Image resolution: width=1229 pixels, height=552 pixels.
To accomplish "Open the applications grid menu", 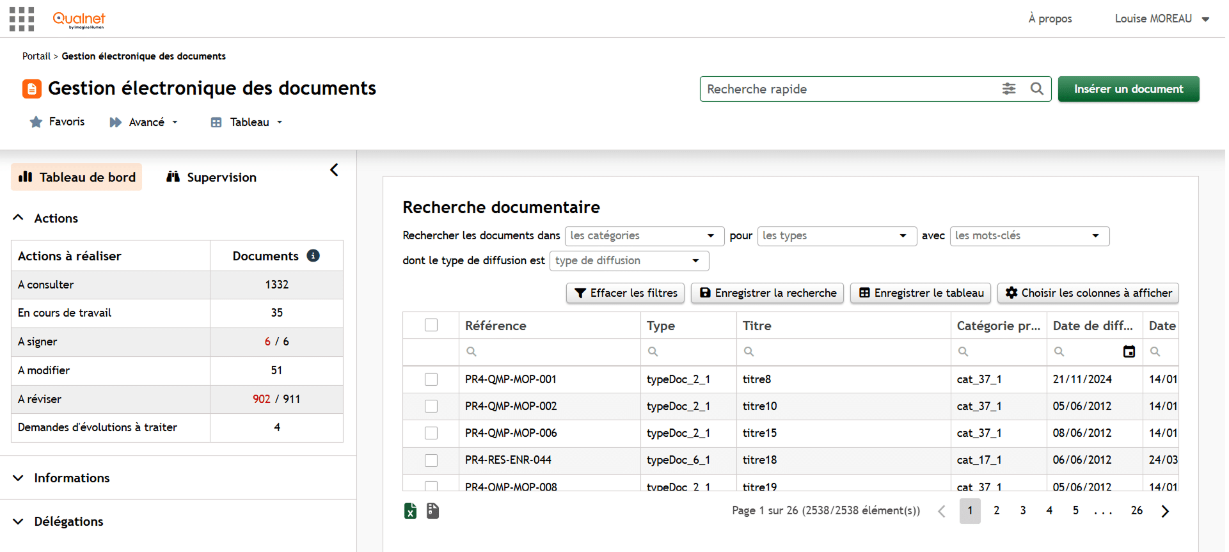I will (x=22, y=19).
